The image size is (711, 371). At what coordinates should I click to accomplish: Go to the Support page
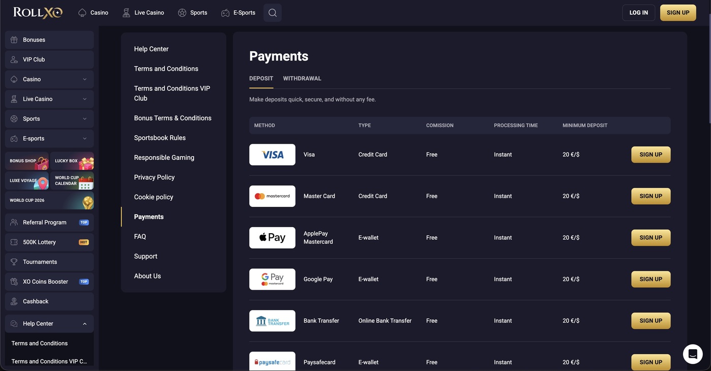pos(146,257)
